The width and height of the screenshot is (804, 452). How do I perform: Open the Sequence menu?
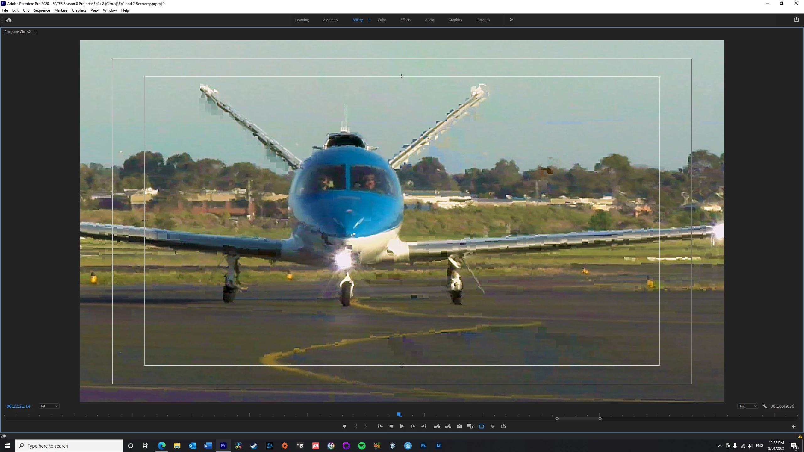[42, 10]
